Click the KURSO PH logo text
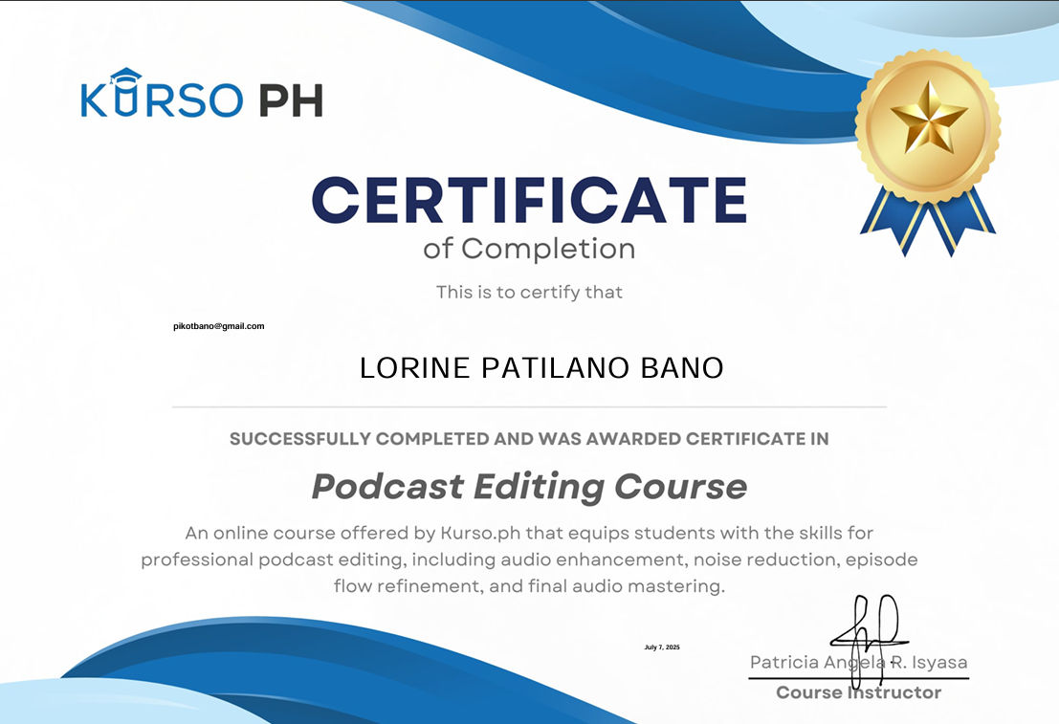Image resolution: width=1059 pixels, height=724 pixels. 199,99
